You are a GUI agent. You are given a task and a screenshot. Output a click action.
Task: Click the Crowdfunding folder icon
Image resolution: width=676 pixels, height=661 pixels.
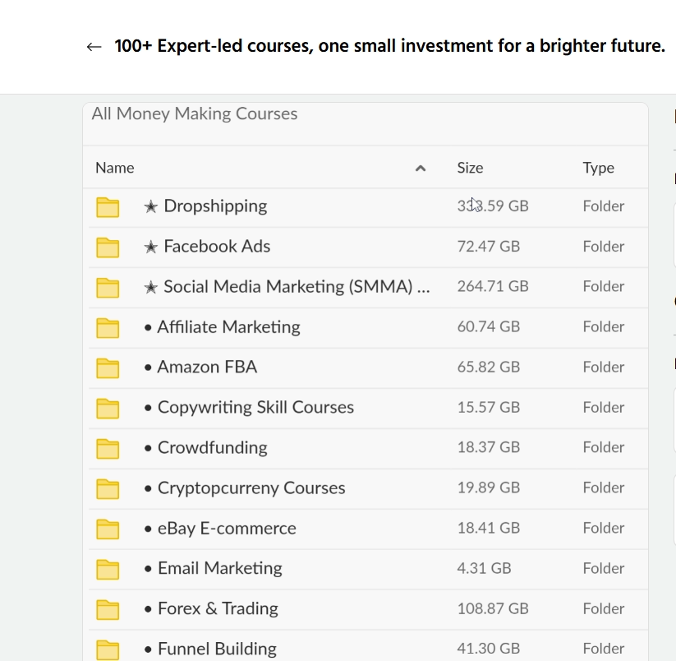tap(108, 448)
